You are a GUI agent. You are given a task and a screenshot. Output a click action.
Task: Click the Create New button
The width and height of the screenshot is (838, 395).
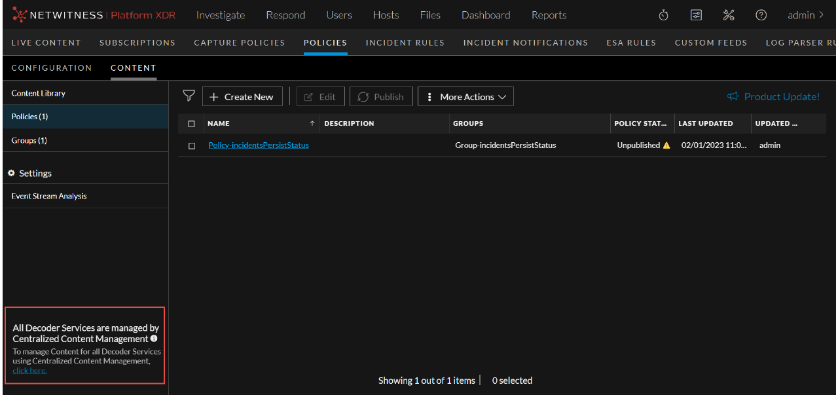242,96
